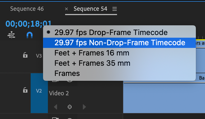Close the Sequence 54 tab
Viewport: 205px width, 119px height.
[66, 9]
